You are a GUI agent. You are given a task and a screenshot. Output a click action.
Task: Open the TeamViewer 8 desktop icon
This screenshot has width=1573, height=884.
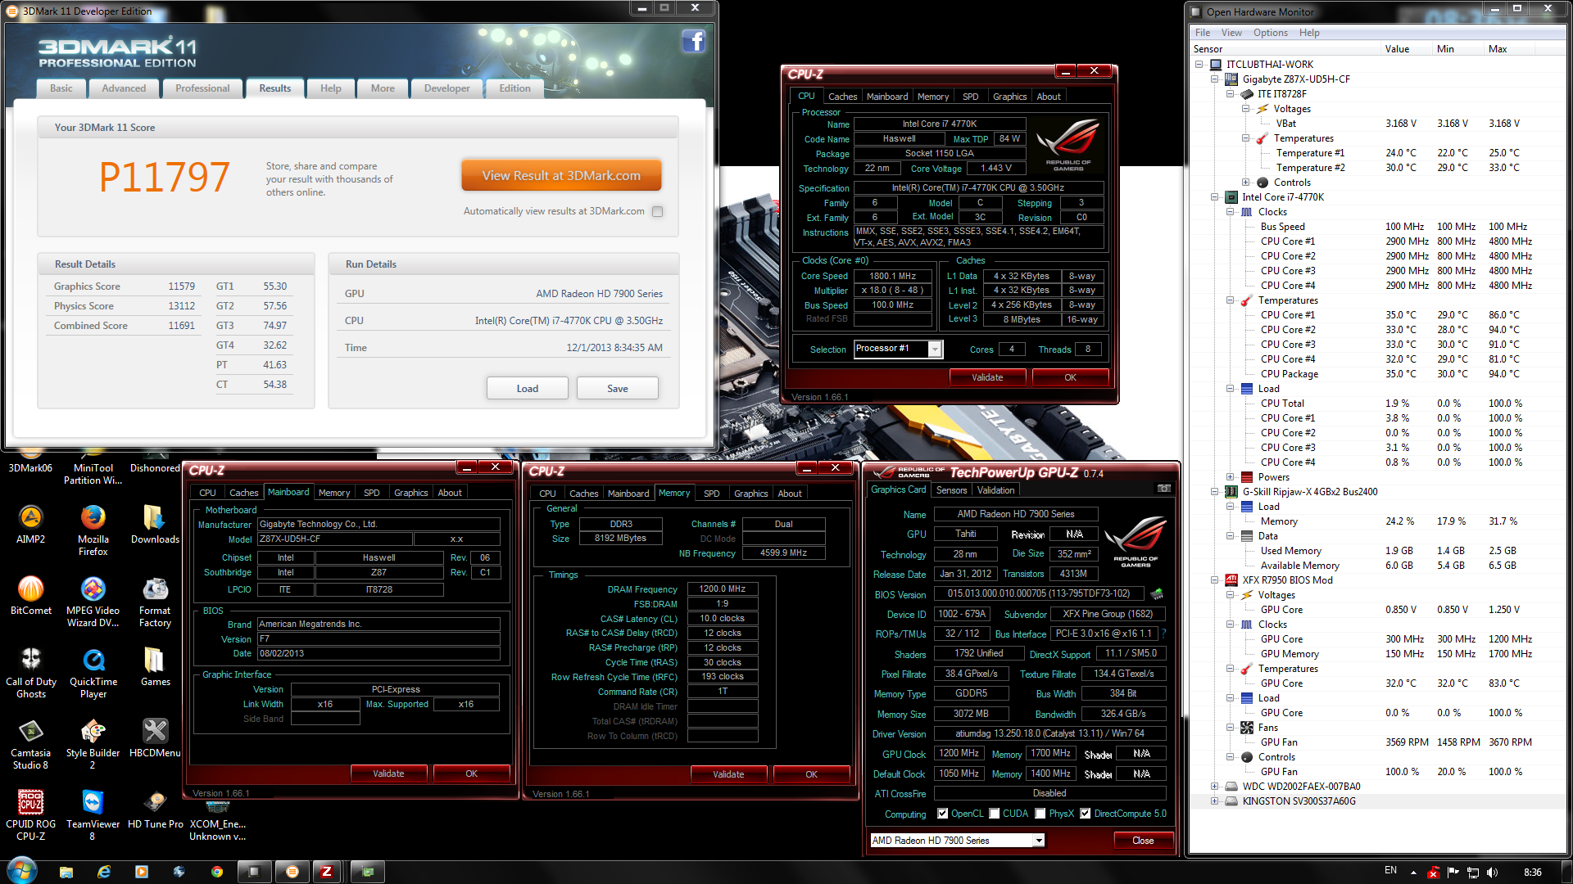93,802
